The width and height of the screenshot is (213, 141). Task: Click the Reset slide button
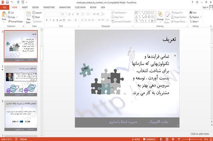pyautogui.click(x=36, y=17)
